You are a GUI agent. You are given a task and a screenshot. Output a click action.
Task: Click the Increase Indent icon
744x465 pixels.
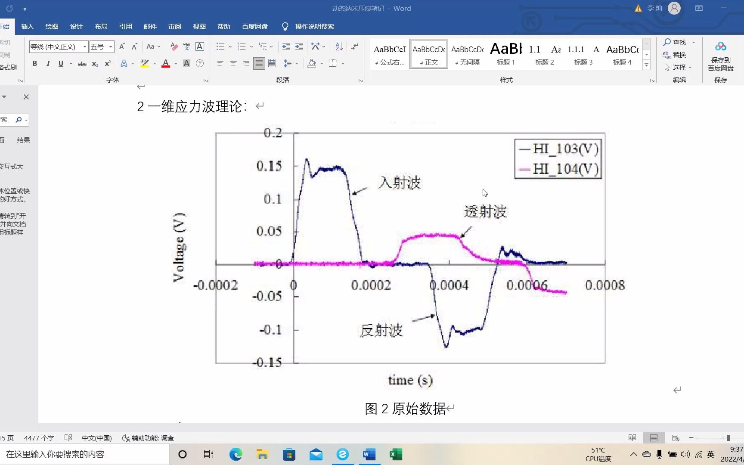click(x=299, y=46)
